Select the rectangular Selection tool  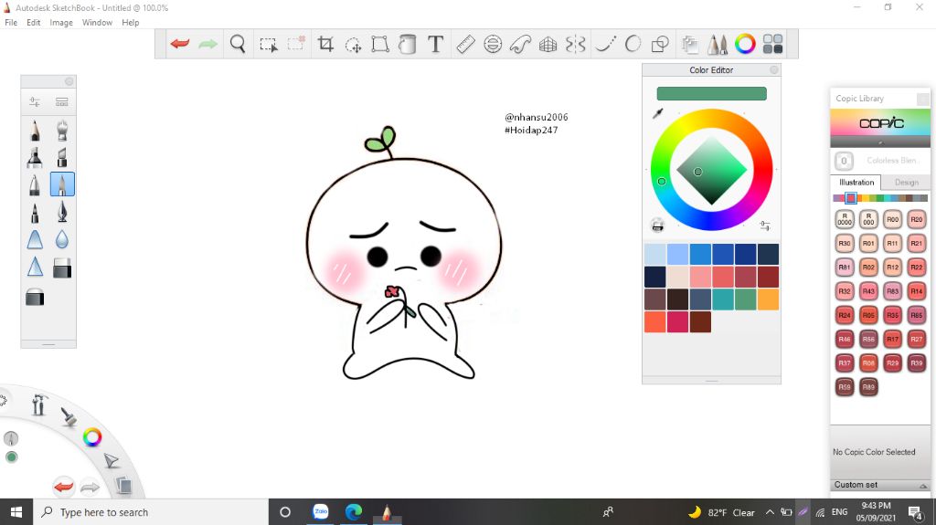tap(269, 44)
